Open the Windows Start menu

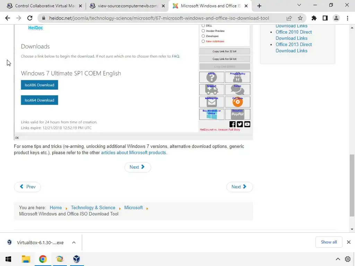click(x=8, y=259)
